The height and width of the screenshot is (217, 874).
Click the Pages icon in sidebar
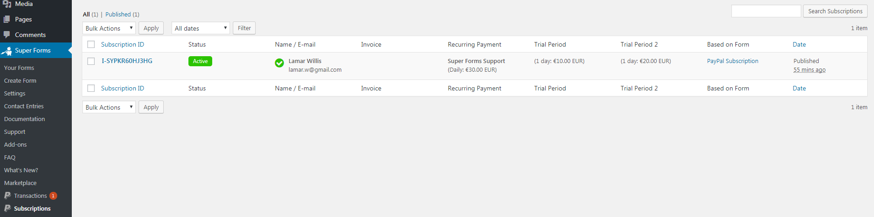pyautogui.click(x=7, y=19)
